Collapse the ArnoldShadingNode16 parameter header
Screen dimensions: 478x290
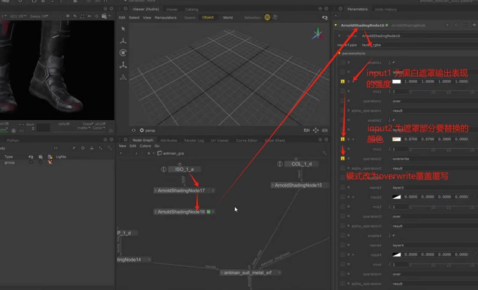pos(336,25)
